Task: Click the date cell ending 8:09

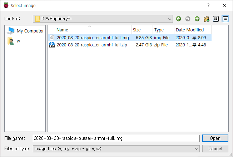Action: [x=190, y=38]
